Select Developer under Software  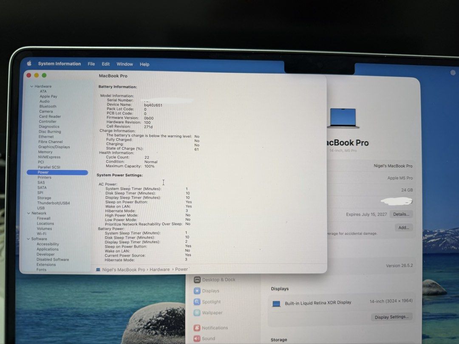pyautogui.click(x=45, y=254)
